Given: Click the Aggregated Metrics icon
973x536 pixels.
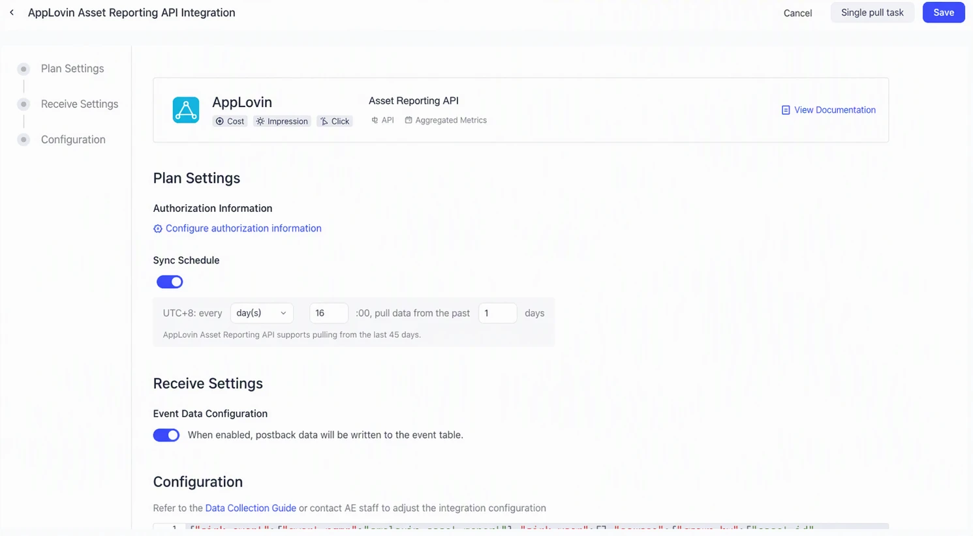Looking at the screenshot, I should pos(409,120).
